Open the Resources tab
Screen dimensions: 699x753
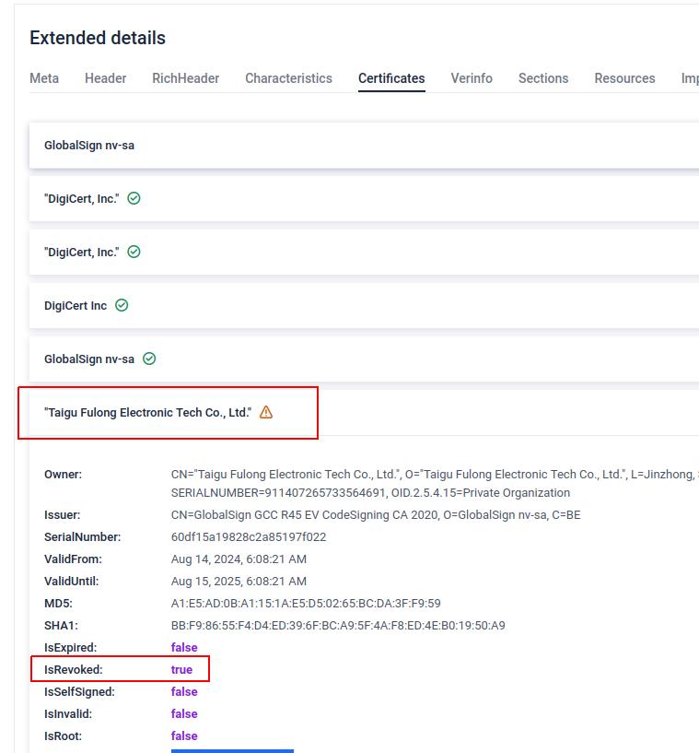[624, 78]
